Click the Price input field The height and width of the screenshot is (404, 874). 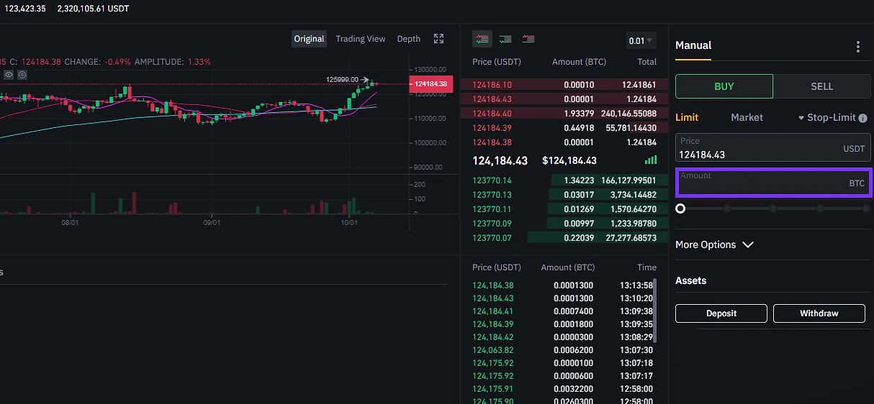tap(773, 148)
